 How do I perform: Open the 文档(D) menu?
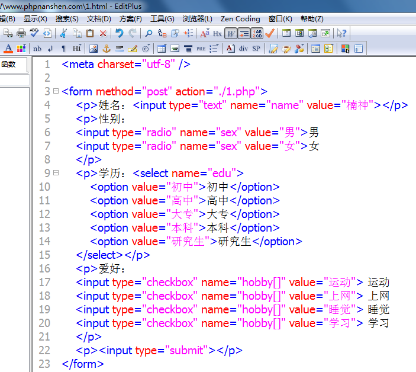99,19
